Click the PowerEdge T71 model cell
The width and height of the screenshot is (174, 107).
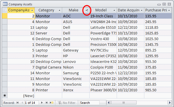click(103, 33)
